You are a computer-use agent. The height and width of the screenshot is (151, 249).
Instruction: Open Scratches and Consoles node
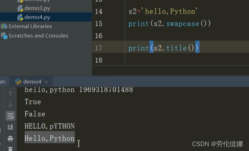38,36
